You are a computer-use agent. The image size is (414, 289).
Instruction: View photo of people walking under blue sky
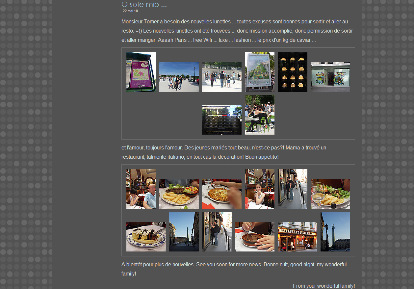[x=179, y=77]
